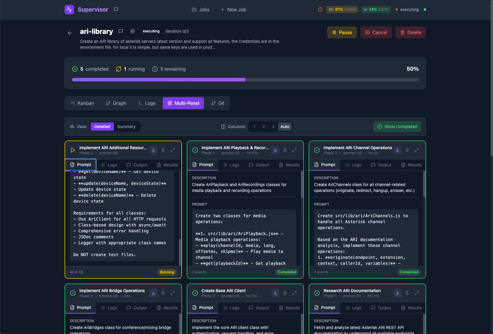Expand the Implement ARI Additional Resources card
493x334 pixels.
pos(172,150)
